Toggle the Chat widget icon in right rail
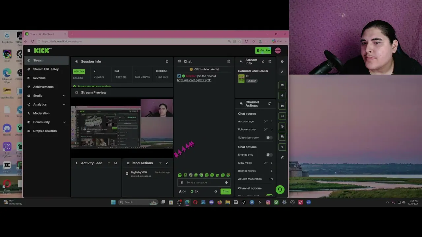 coord(282,116)
